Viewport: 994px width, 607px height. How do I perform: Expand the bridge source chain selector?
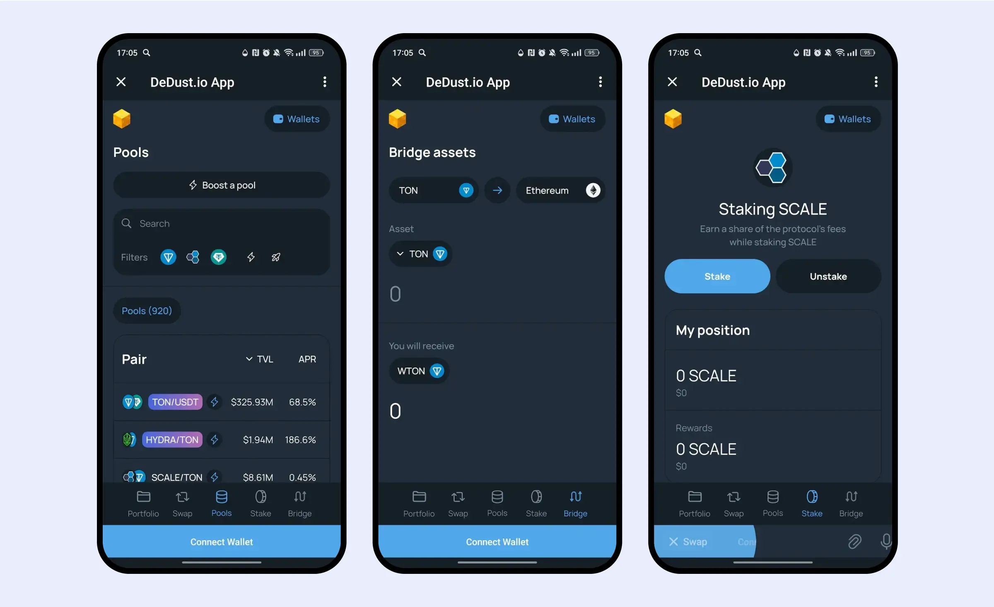click(432, 189)
